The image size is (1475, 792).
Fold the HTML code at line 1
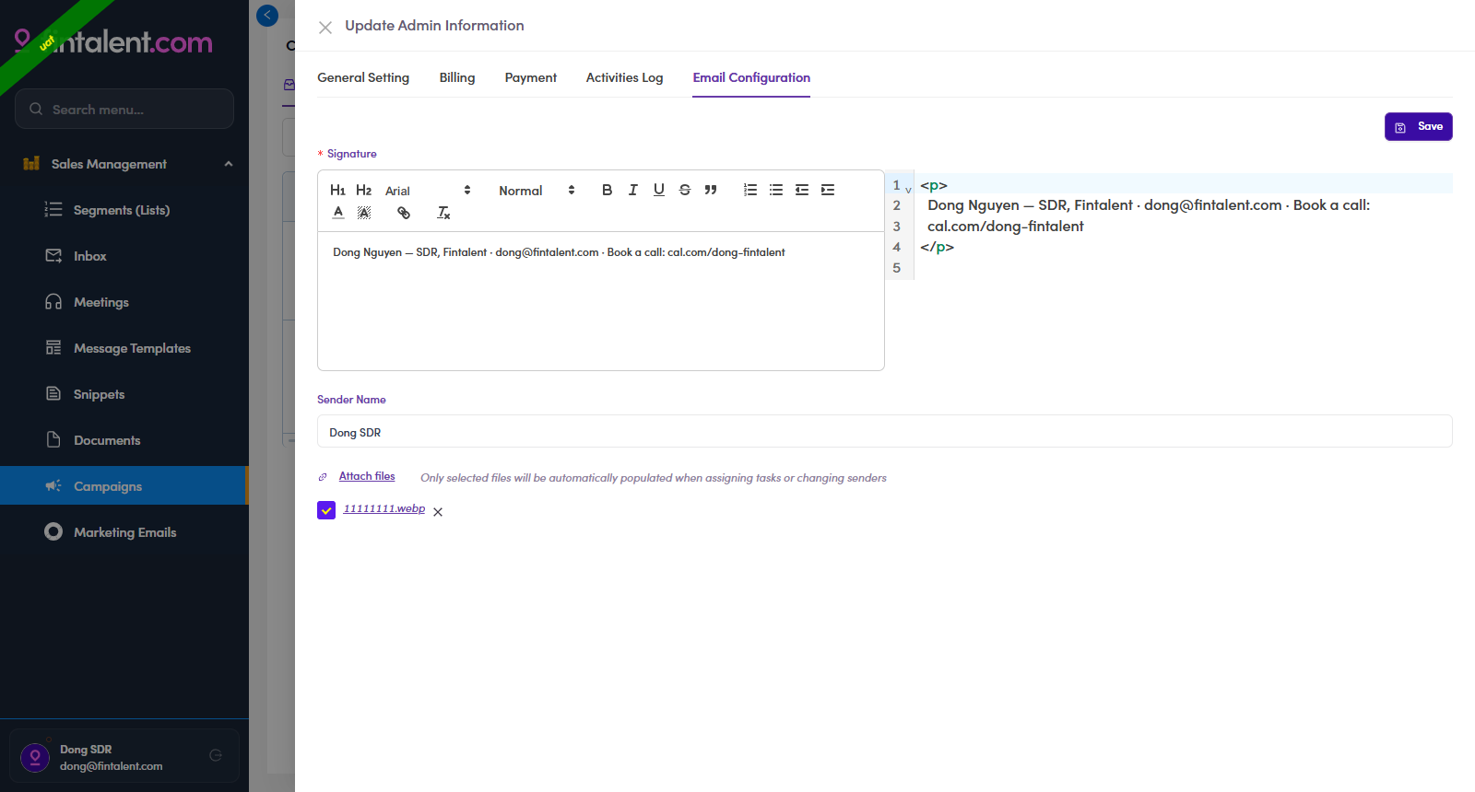tap(908, 190)
